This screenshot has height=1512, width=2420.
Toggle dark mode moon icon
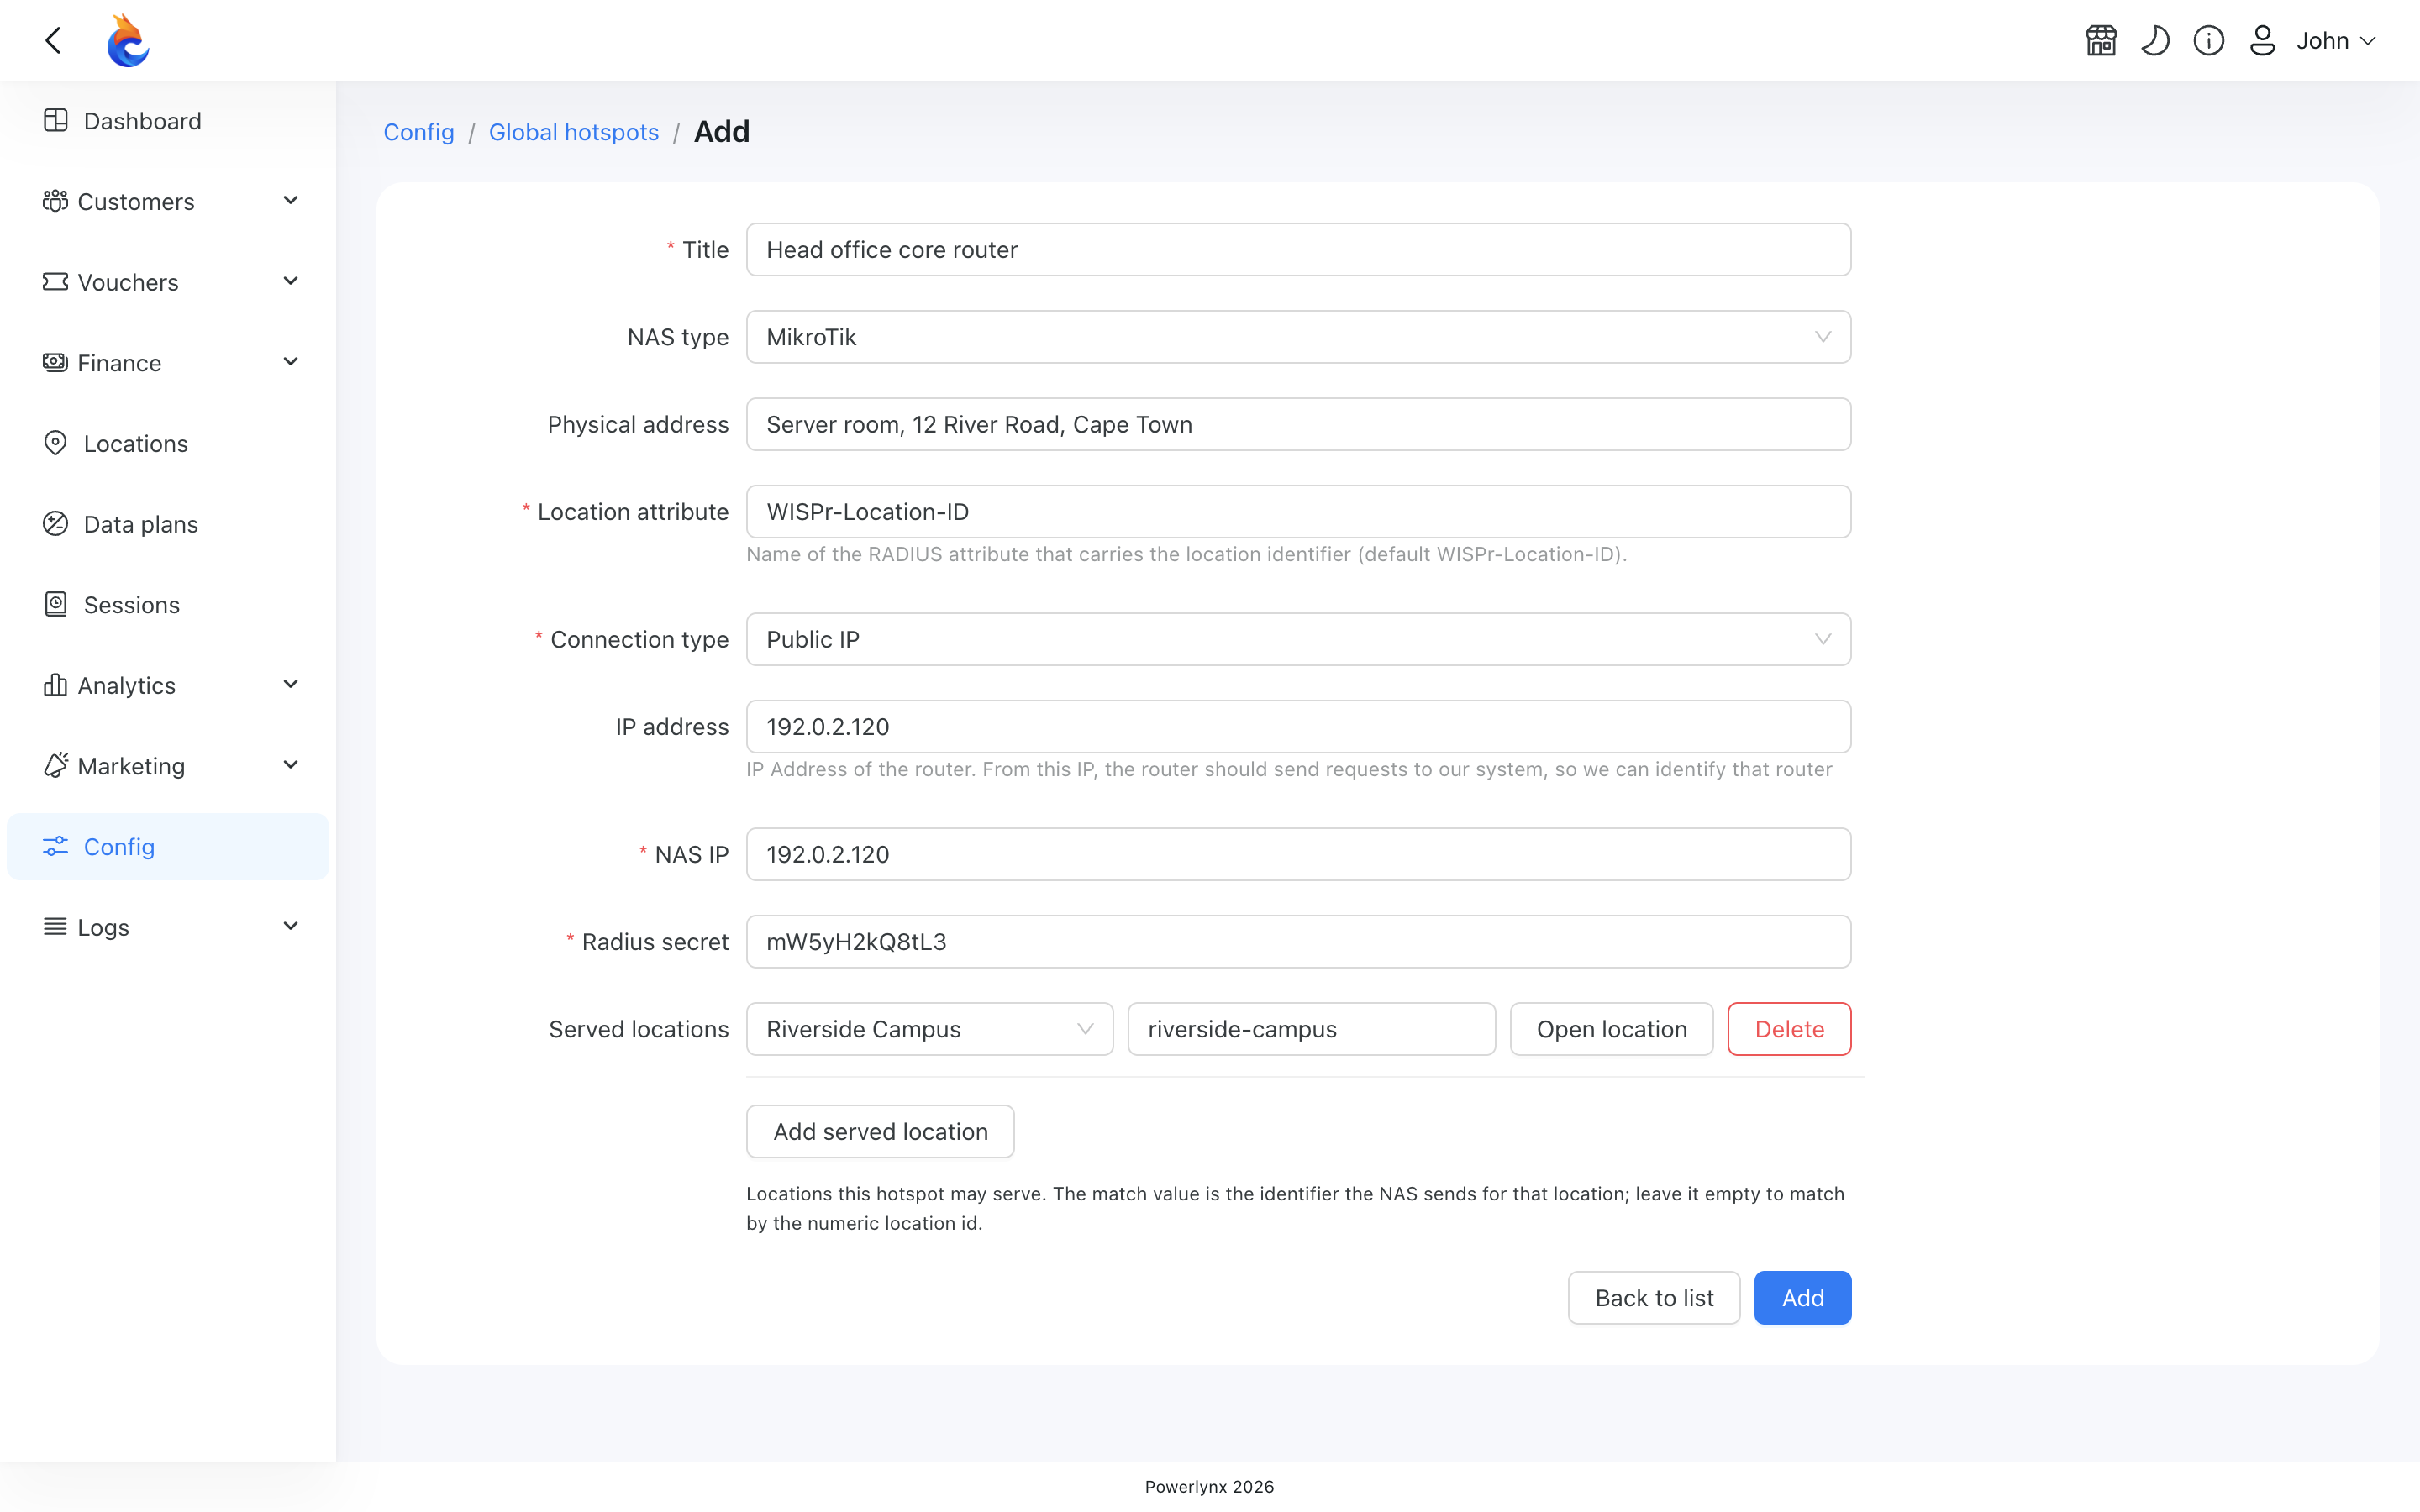point(2155,40)
